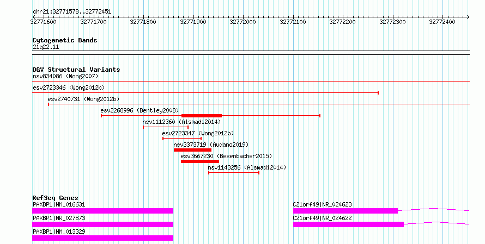Select gene label PAXBP1|NM_016631
This screenshot has width=485, height=244.
tap(59, 204)
